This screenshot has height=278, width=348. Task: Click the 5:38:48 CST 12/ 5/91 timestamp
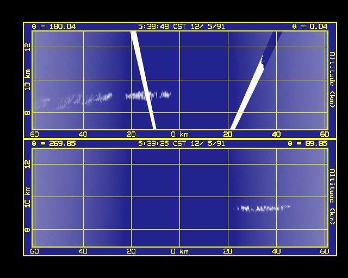181,27
